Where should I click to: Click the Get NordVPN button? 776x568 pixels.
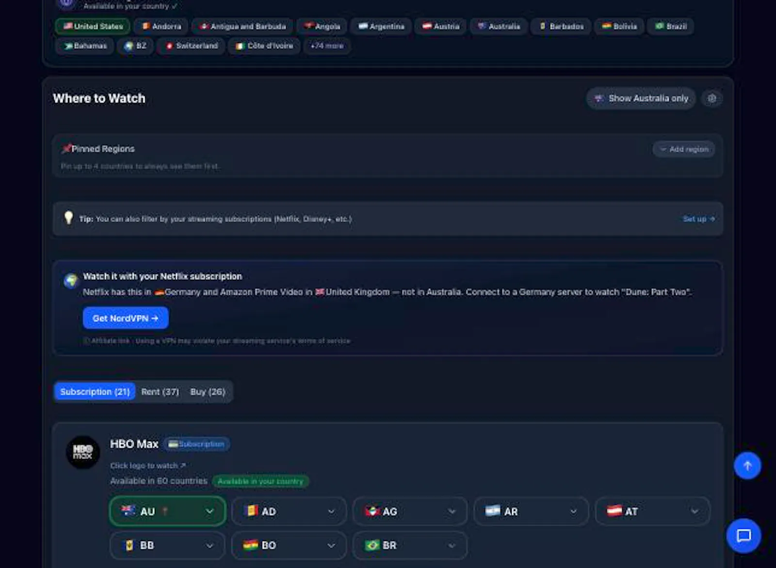126,318
